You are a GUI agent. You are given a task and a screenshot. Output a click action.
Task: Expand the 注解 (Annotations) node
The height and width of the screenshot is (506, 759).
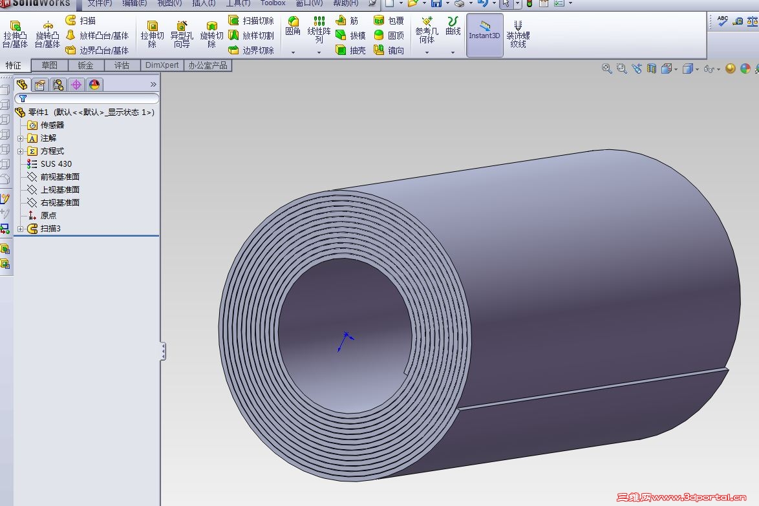(20, 138)
